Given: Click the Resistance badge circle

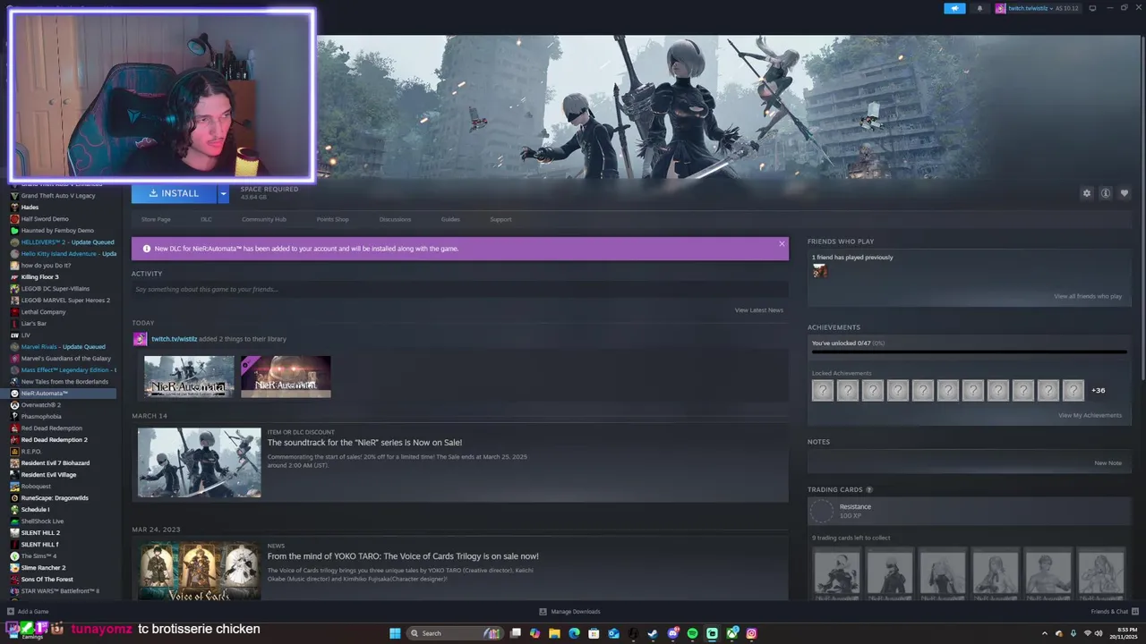Looking at the screenshot, I should pos(821,511).
